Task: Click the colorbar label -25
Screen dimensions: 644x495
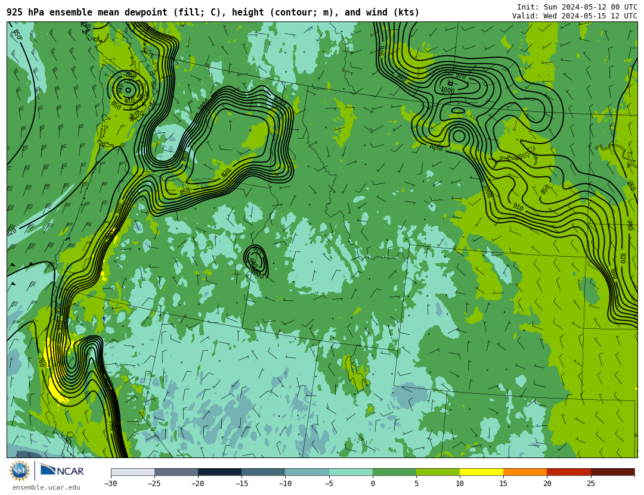Action: tap(154, 484)
